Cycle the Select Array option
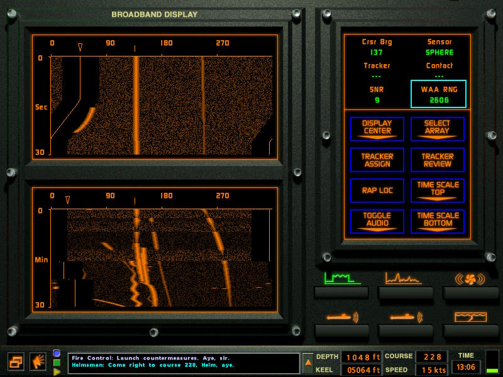 pos(438,128)
